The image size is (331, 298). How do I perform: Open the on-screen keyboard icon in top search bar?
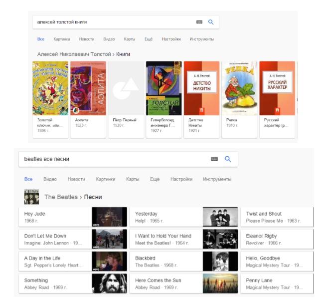click(x=199, y=22)
